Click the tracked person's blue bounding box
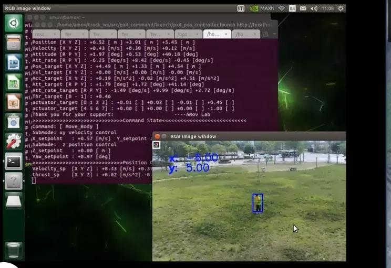This screenshot has height=268, width=391. [258, 203]
